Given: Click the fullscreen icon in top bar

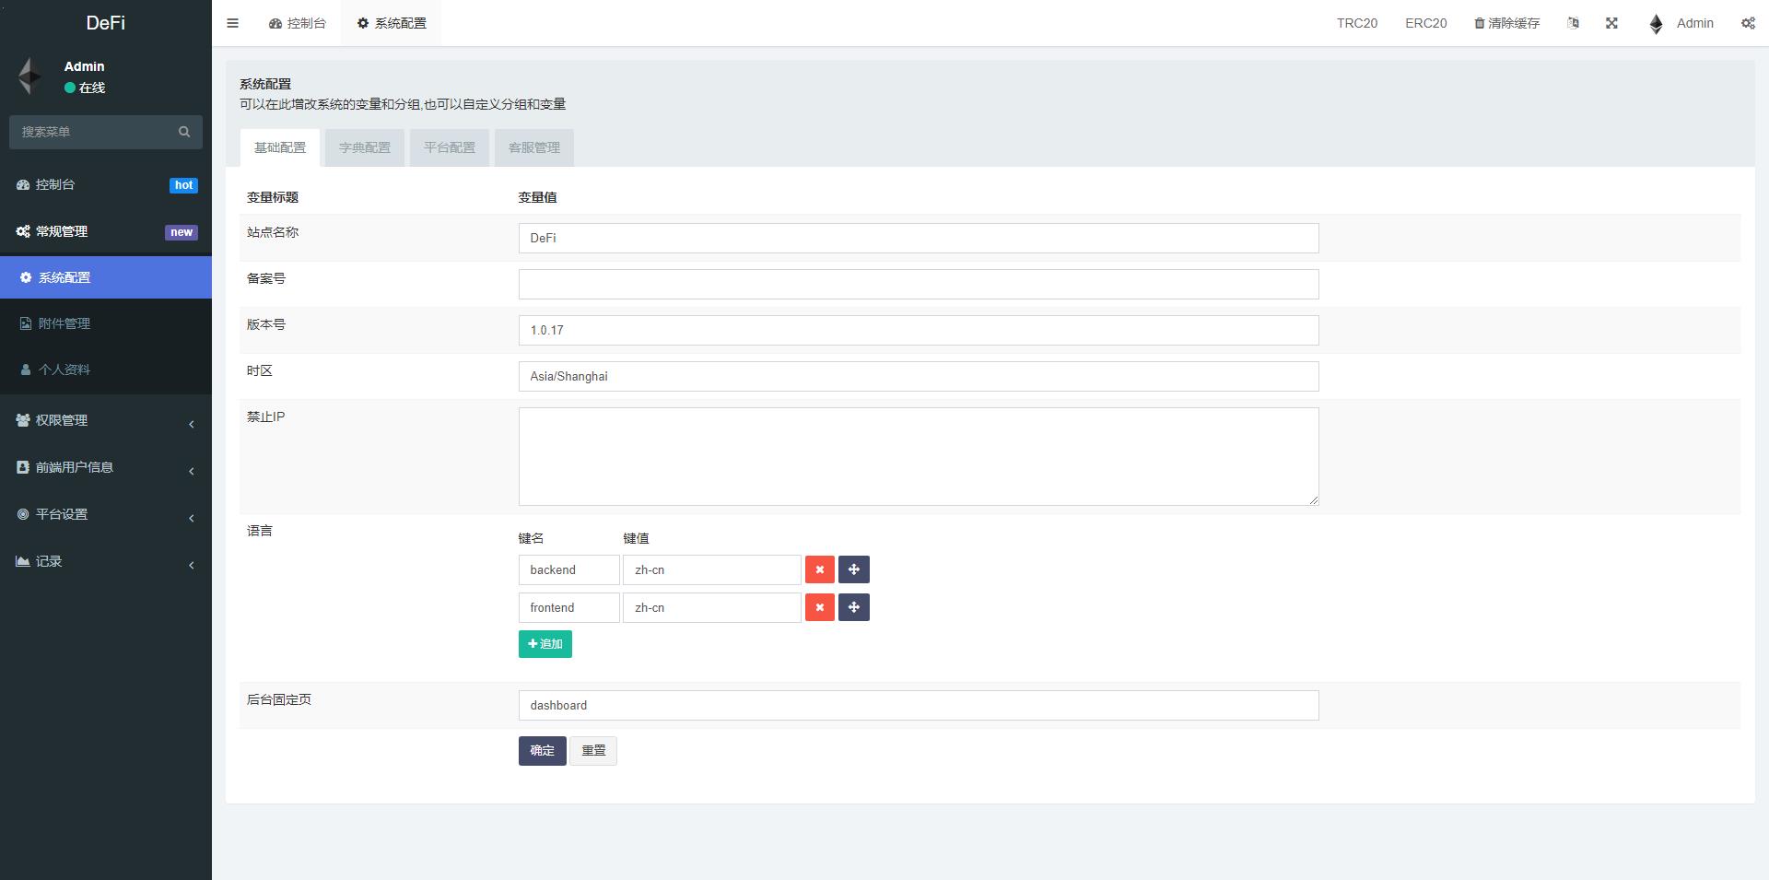Looking at the screenshot, I should 1611,23.
